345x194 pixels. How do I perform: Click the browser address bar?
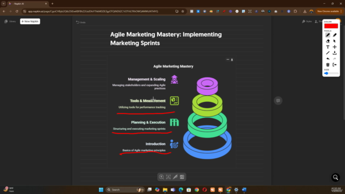(x=100, y=11)
